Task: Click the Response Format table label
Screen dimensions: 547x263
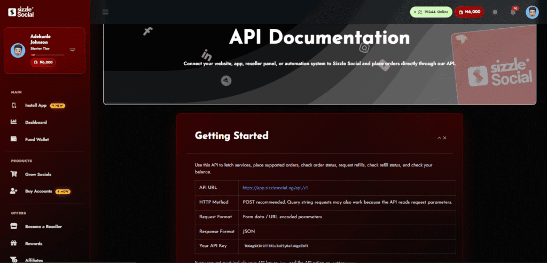Action: (x=217, y=232)
